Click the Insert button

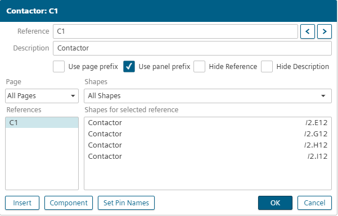coord(22,203)
